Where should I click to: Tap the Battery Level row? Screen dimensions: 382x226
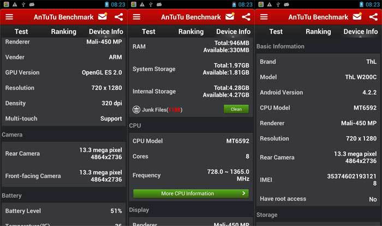click(x=63, y=211)
